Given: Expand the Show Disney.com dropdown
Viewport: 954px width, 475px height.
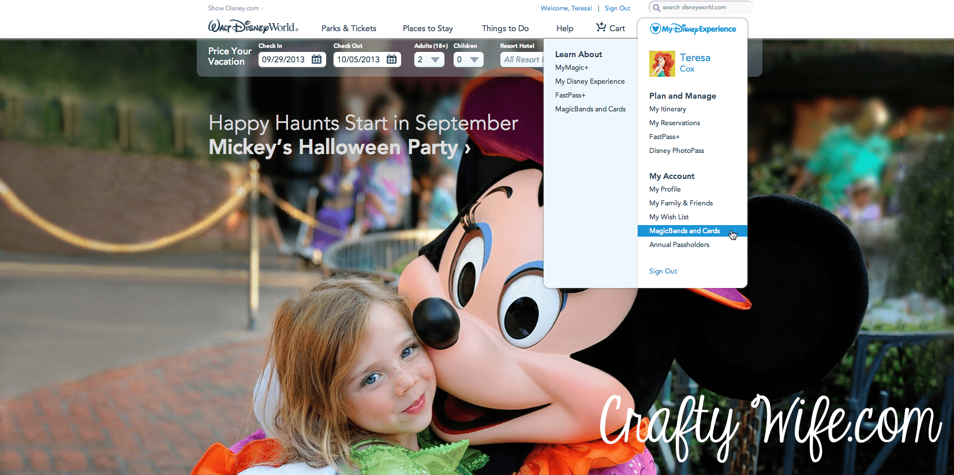Looking at the screenshot, I should point(236,8).
